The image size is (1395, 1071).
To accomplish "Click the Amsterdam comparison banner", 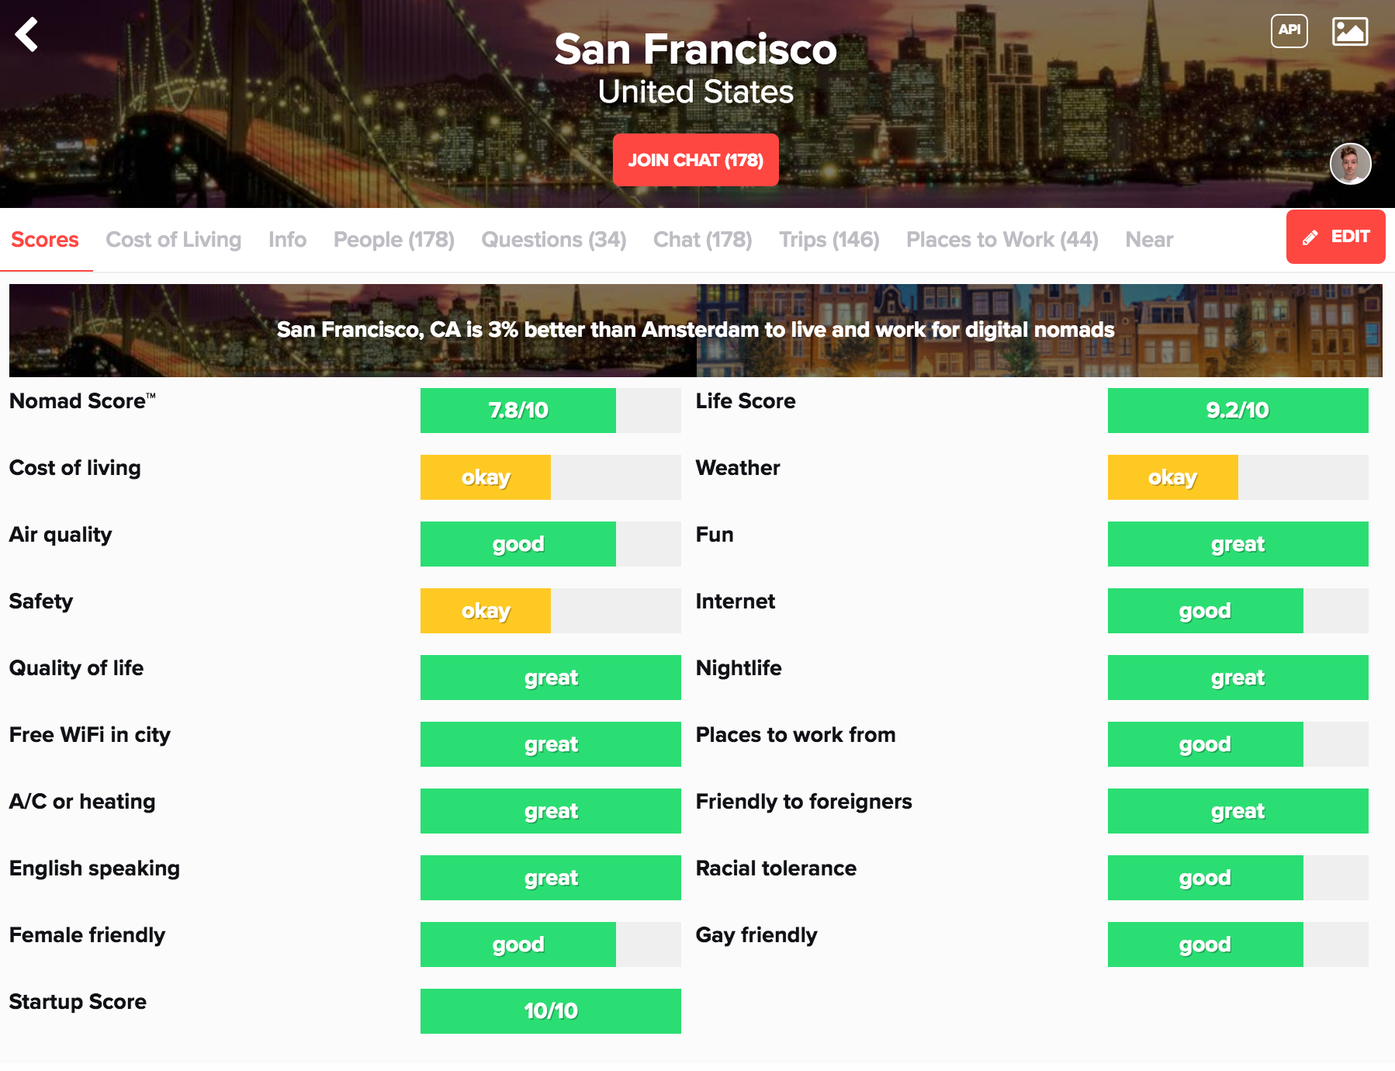I will pos(695,331).
